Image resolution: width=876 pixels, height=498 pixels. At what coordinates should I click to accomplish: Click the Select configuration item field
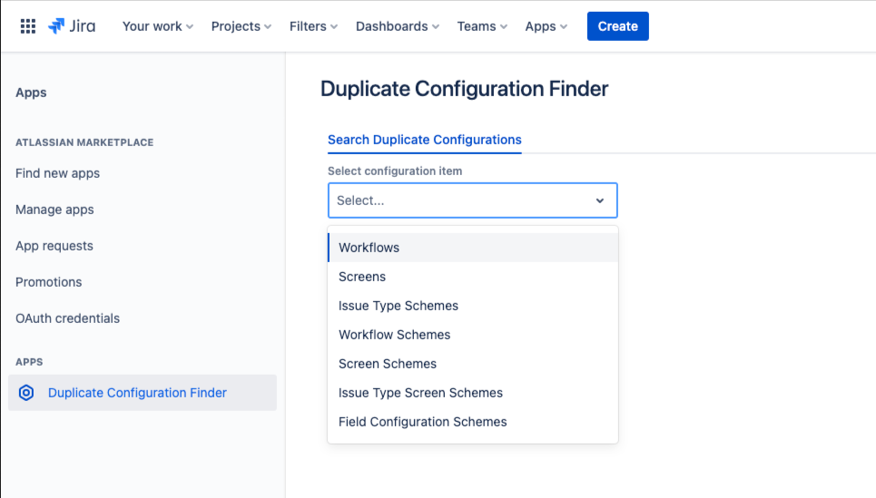pos(458,200)
